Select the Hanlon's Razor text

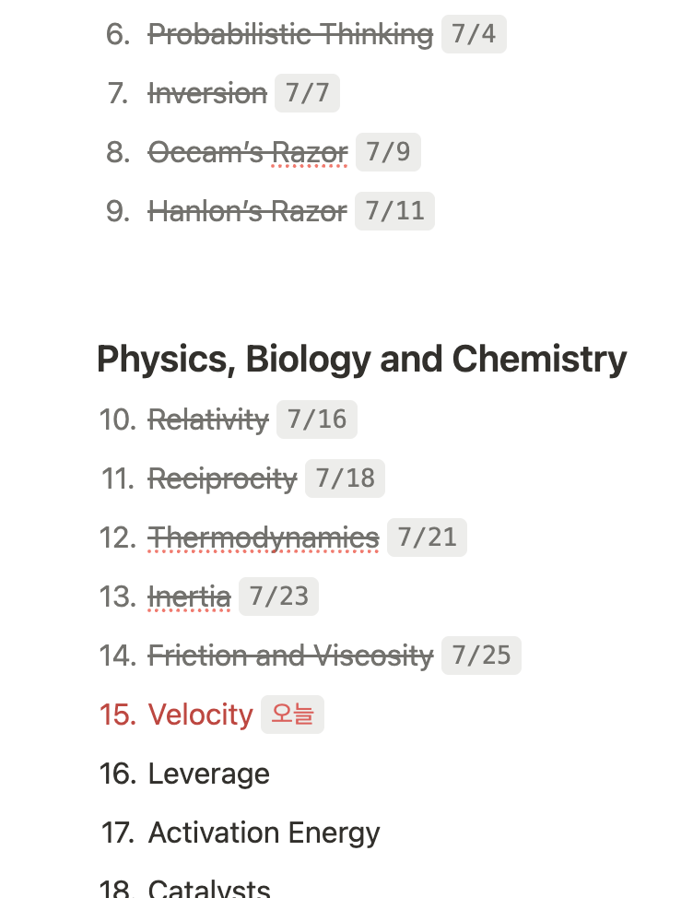[248, 212]
